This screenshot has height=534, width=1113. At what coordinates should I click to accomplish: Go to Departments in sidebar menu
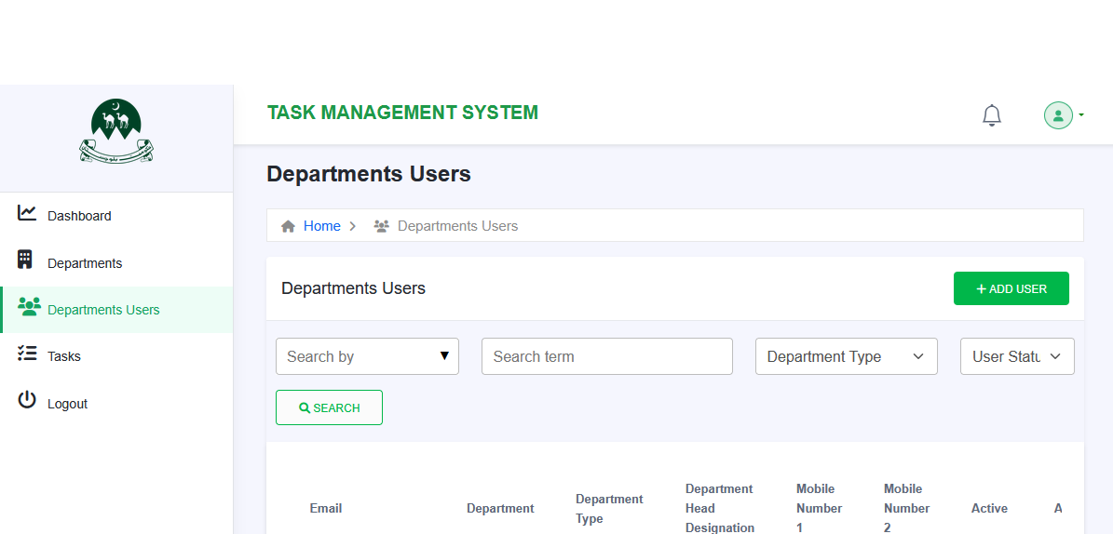point(85,263)
